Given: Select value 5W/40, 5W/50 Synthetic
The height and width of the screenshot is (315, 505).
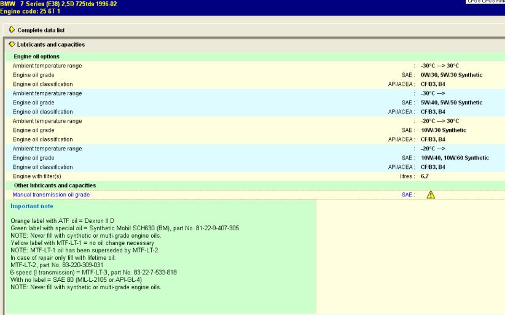Looking at the screenshot, I should pyautogui.click(x=452, y=103).
